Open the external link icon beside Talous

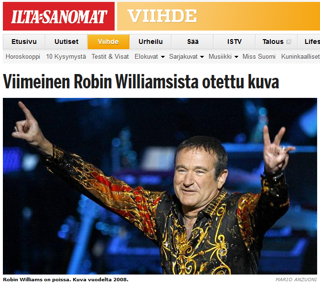[x=288, y=42]
